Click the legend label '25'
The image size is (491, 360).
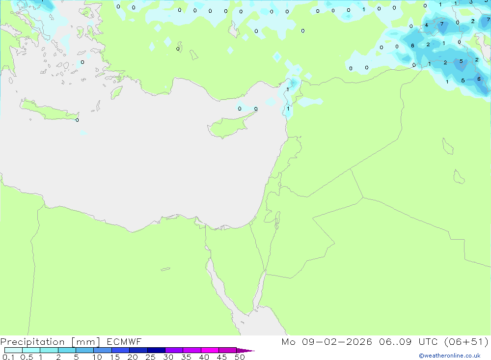click(x=151, y=357)
